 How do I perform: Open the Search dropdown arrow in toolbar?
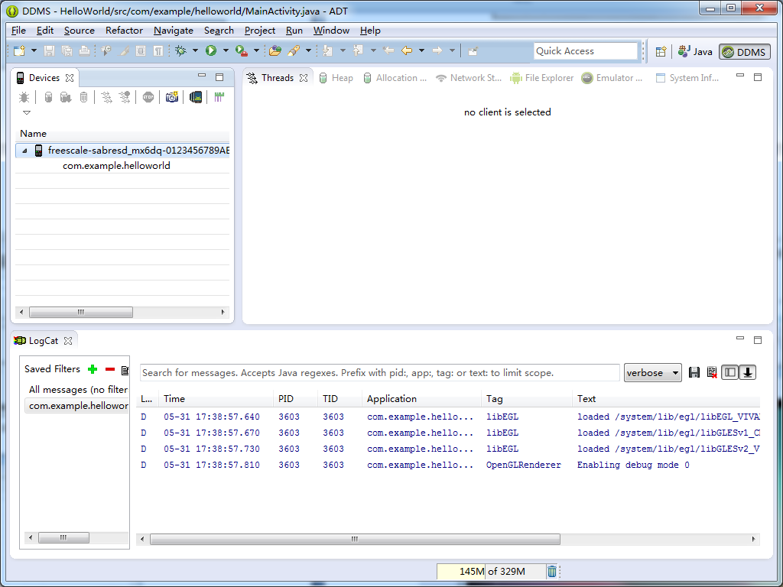[x=308, y=51]
